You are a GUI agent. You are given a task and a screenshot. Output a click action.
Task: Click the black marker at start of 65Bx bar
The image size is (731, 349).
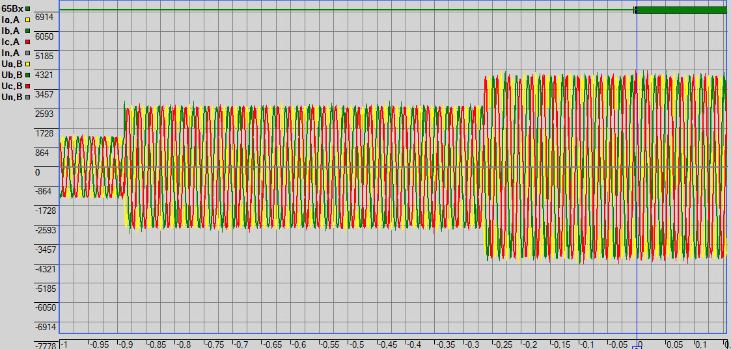[635, 10]
